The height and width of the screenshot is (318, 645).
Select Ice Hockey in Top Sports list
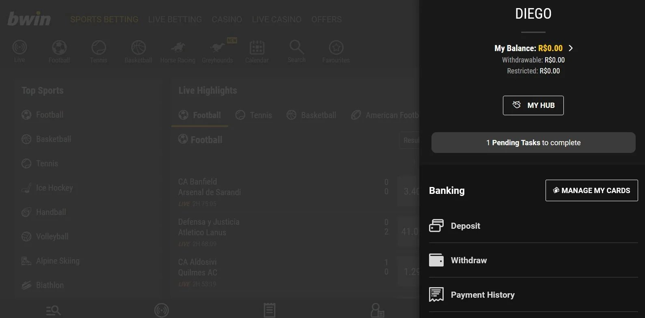54,188
